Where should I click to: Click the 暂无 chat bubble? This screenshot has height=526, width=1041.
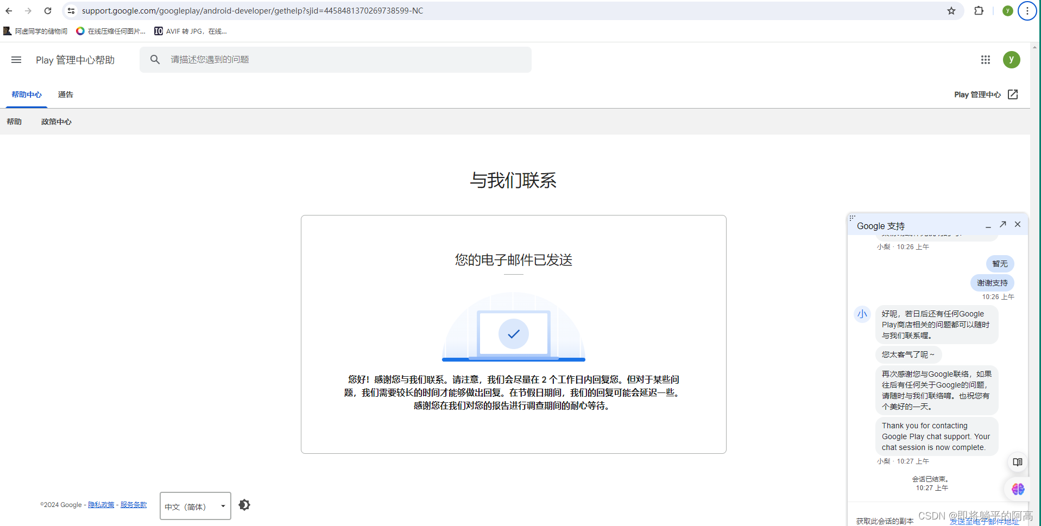tap(1000, 264)
